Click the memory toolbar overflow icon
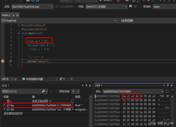The width and height of the screenshot is (176, 127). (173, 90)
